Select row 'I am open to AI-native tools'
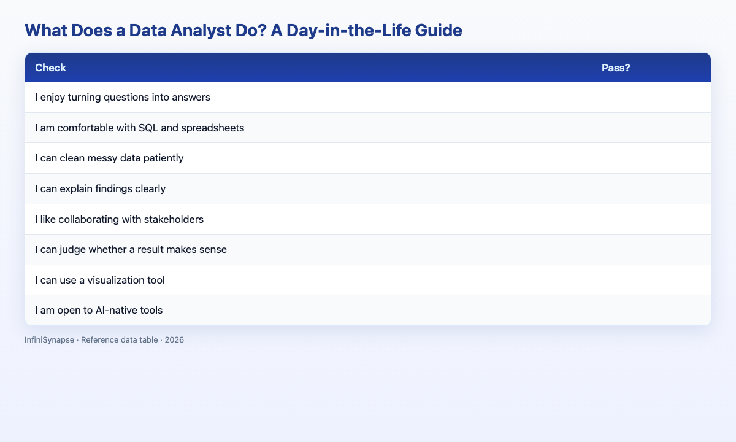Image resolution: width=736 pixels, height=442 pixels. 368,310
